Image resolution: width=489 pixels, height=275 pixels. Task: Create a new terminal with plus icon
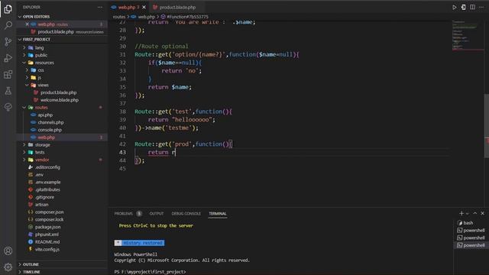pos(461,213)
